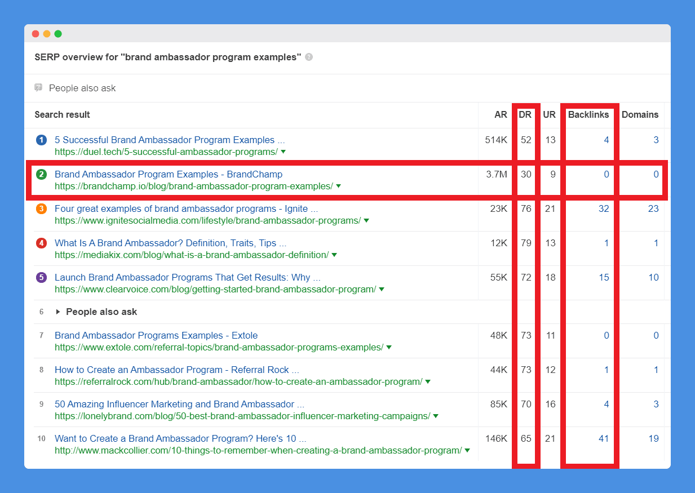
Task: Open "Brand Ambassador Programs Examples - Extole" result
Action: point(156,335)
